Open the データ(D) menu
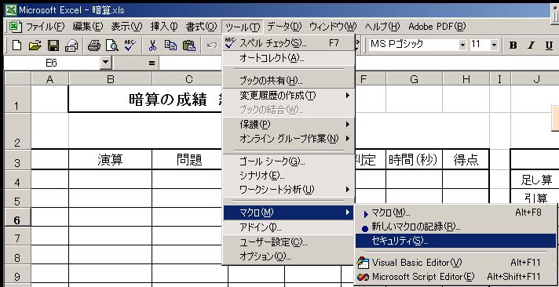559x287 pixels. (x=284, y=27)
